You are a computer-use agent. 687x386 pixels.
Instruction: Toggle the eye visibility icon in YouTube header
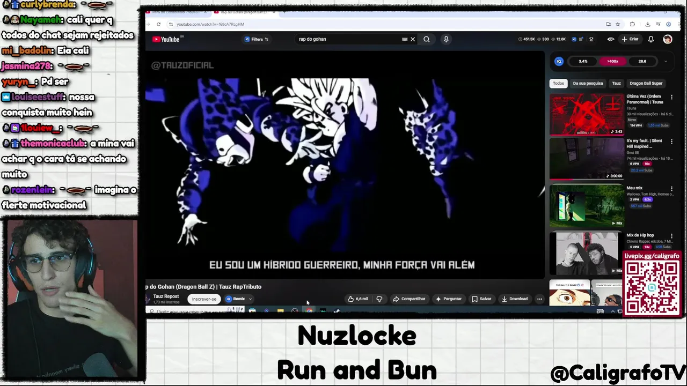click(x=611, y=39)
